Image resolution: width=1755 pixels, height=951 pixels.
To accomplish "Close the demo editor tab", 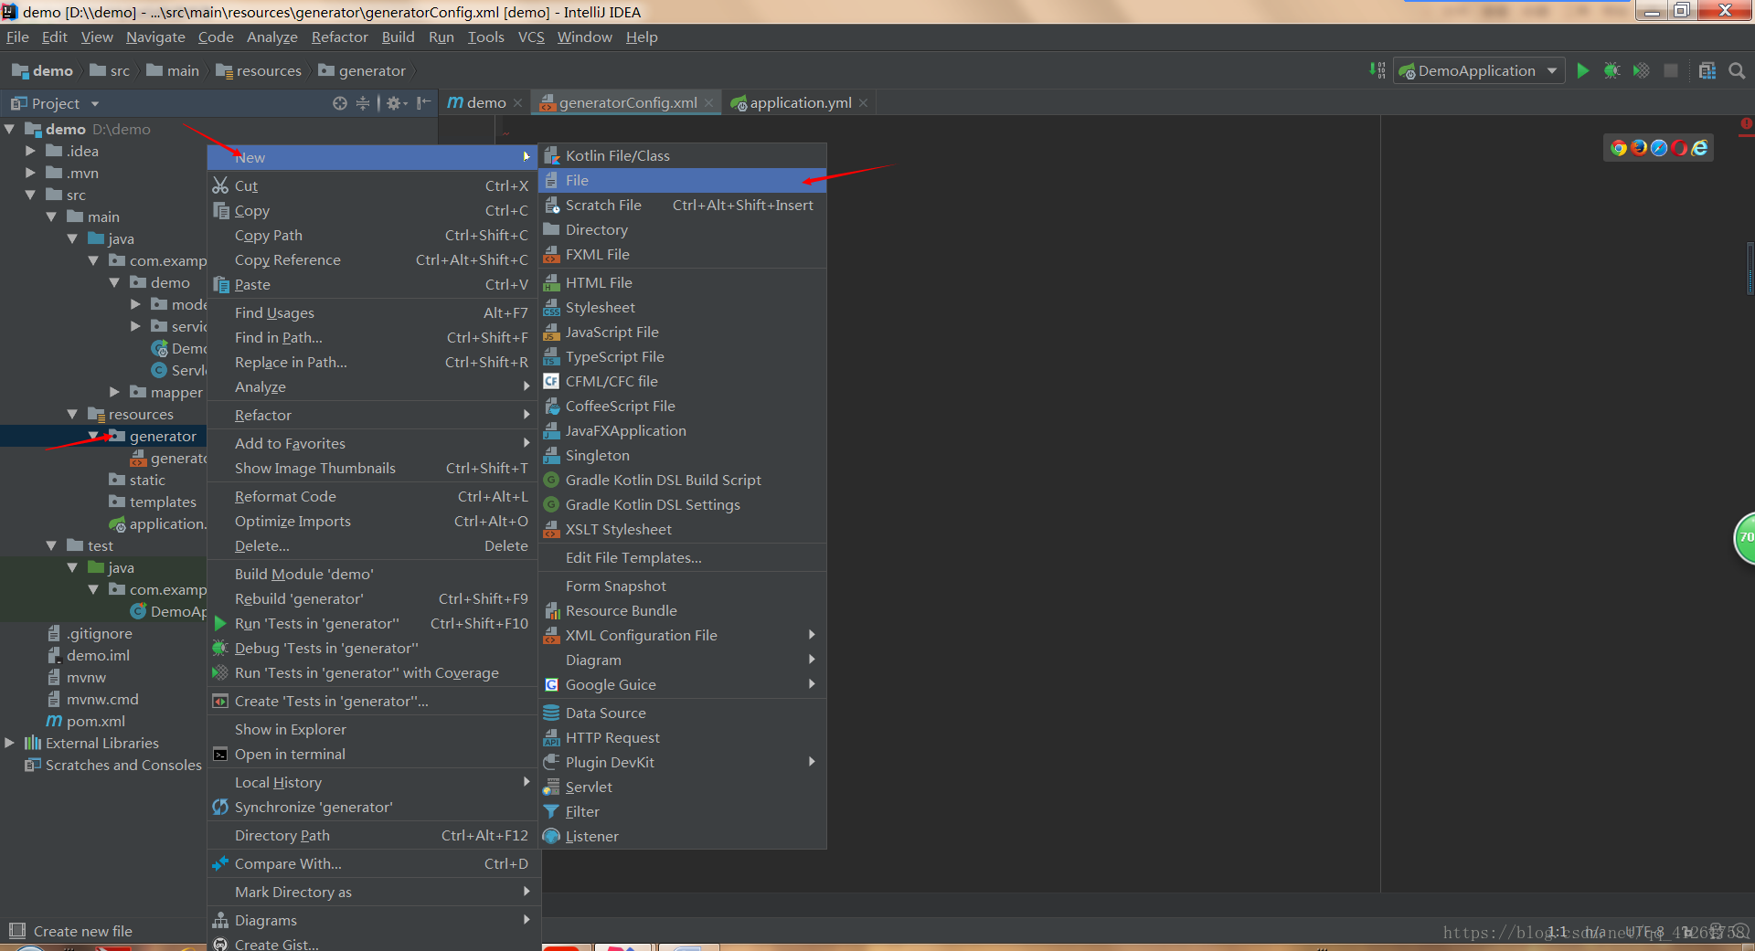I will pos(517,103).
